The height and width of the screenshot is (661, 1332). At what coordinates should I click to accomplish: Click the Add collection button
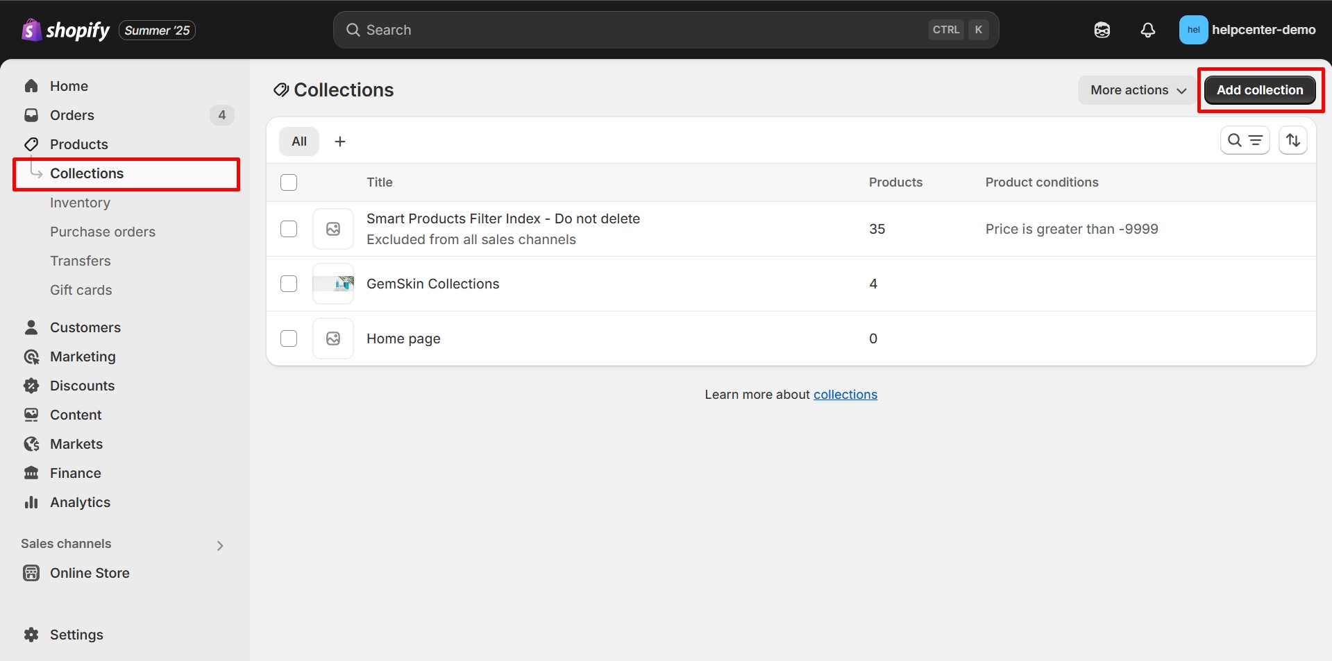click(1259, 90)
